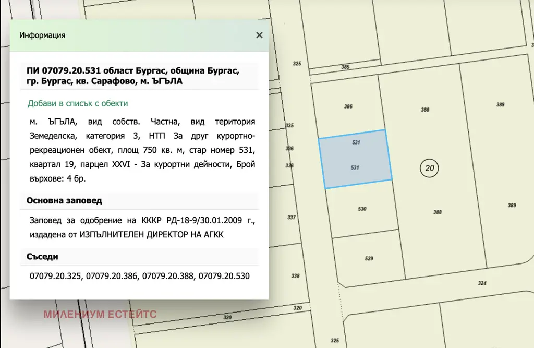Click the 'Съседи' section header
Screen dimensions: 534x348
point(42,257)
